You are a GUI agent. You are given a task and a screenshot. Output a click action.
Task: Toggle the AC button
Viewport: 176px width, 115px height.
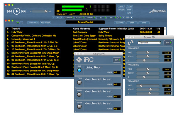tap(119, 18)
